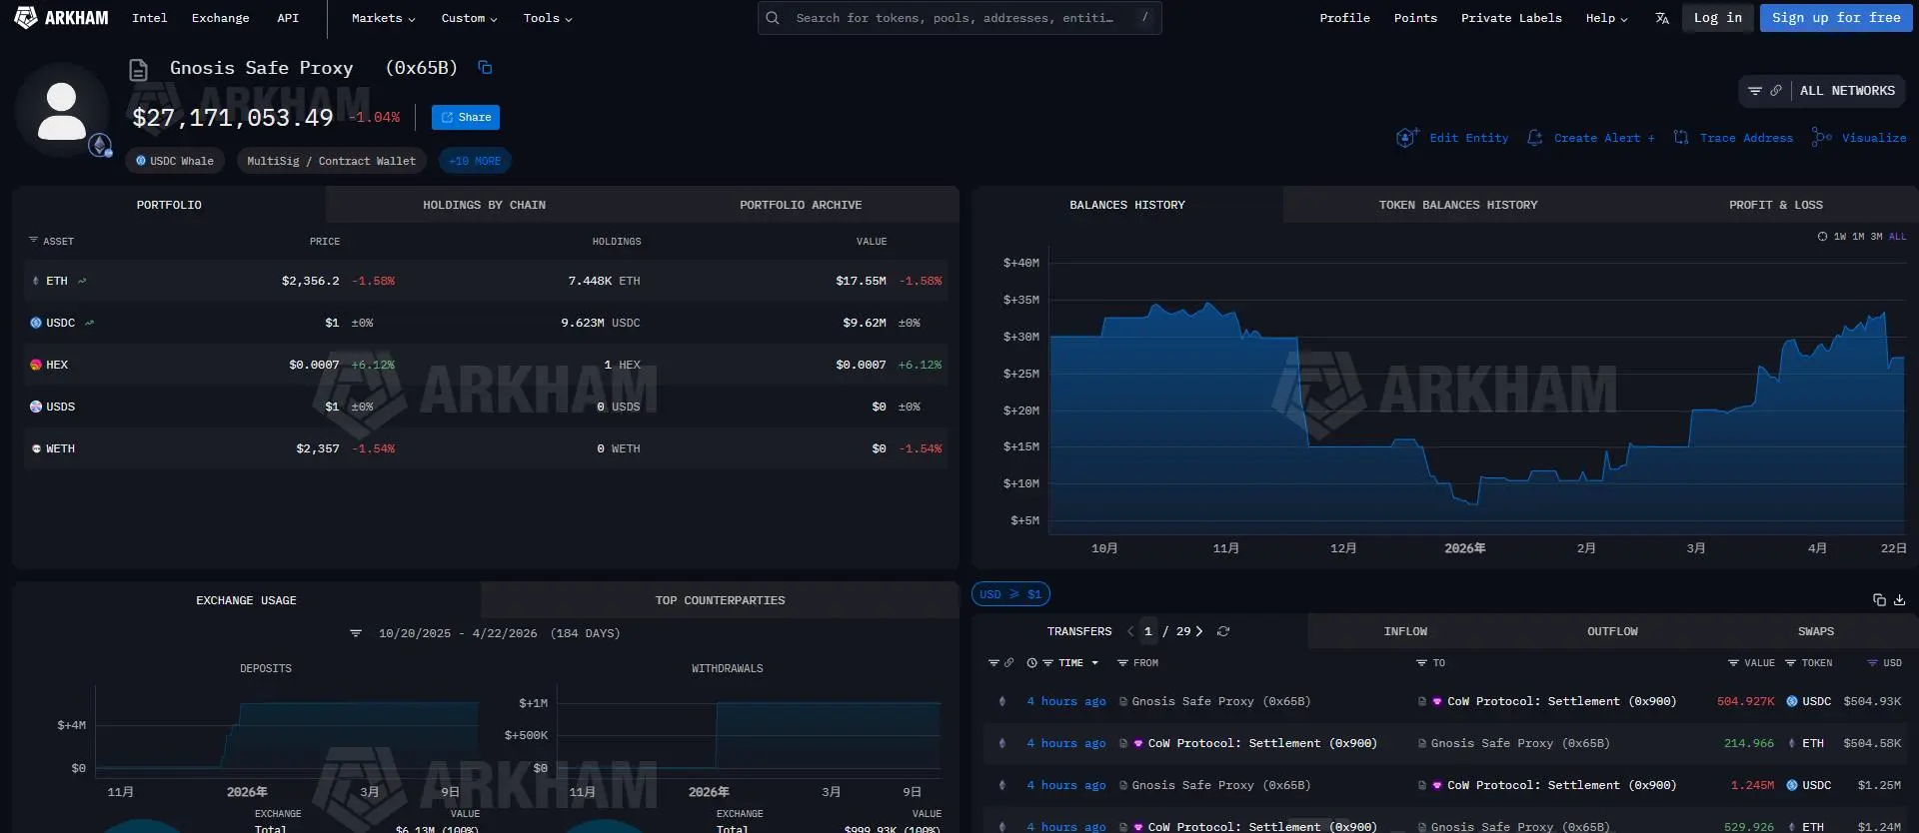Expand the +10 MORE tags
Viewport: 1919px width, 833px height.
click(x=475, y=161)
